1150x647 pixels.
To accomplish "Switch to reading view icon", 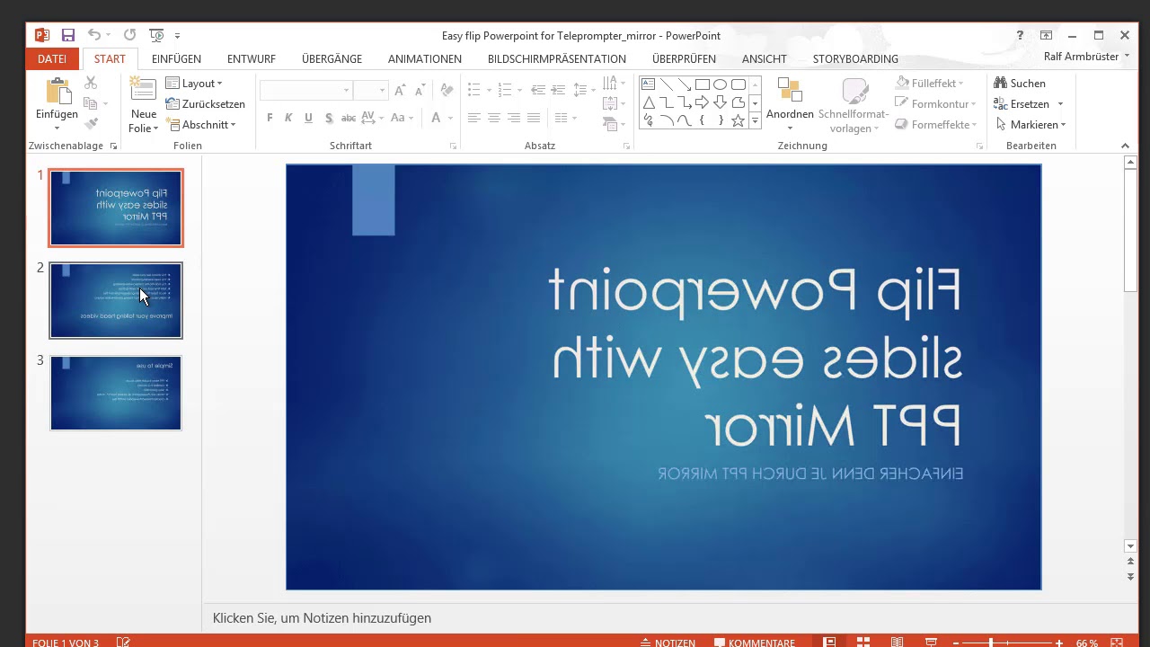I will click(897, 642).
